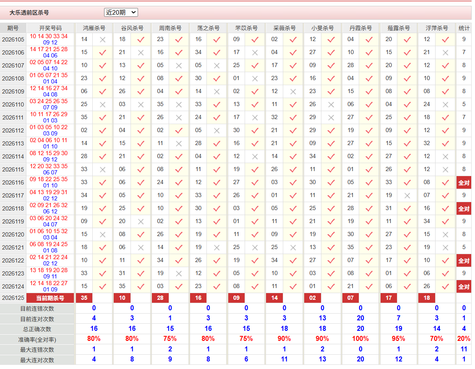Click the 统计 column header
Viewport: 475px width, 369px height.
(464, 28)
